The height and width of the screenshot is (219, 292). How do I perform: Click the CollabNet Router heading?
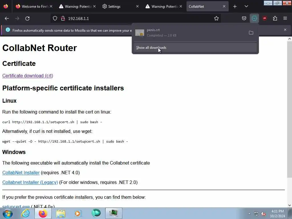pyautogui.click(x=39, y=48)
